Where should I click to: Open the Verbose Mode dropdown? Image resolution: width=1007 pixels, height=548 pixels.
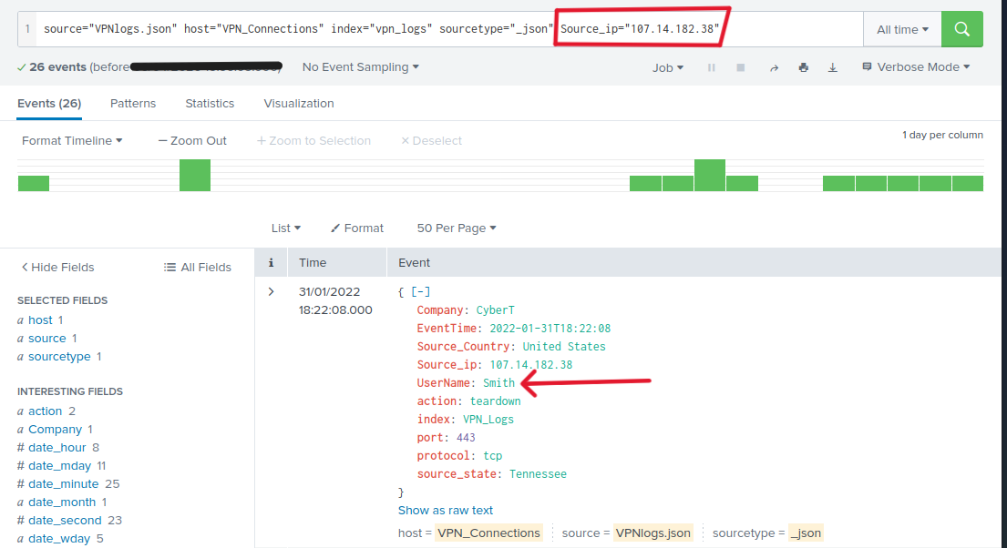coord(915,66)
